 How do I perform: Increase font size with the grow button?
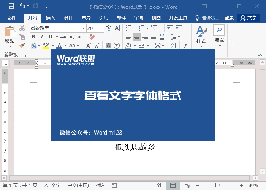[x=89, y=46]
